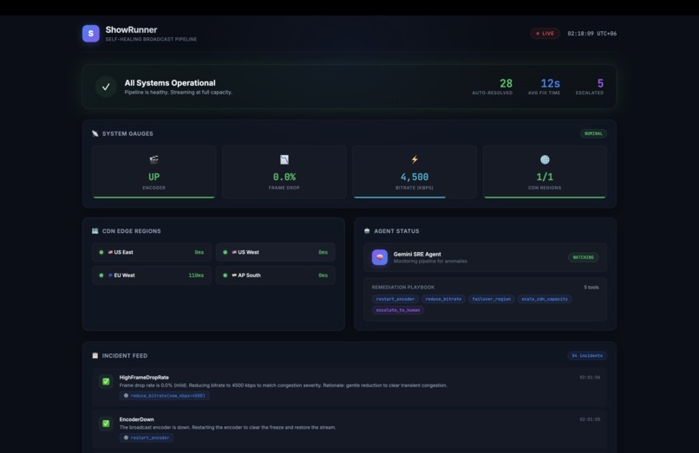
Task: Click the WATCHING agent badge
Action: (583, 257)
